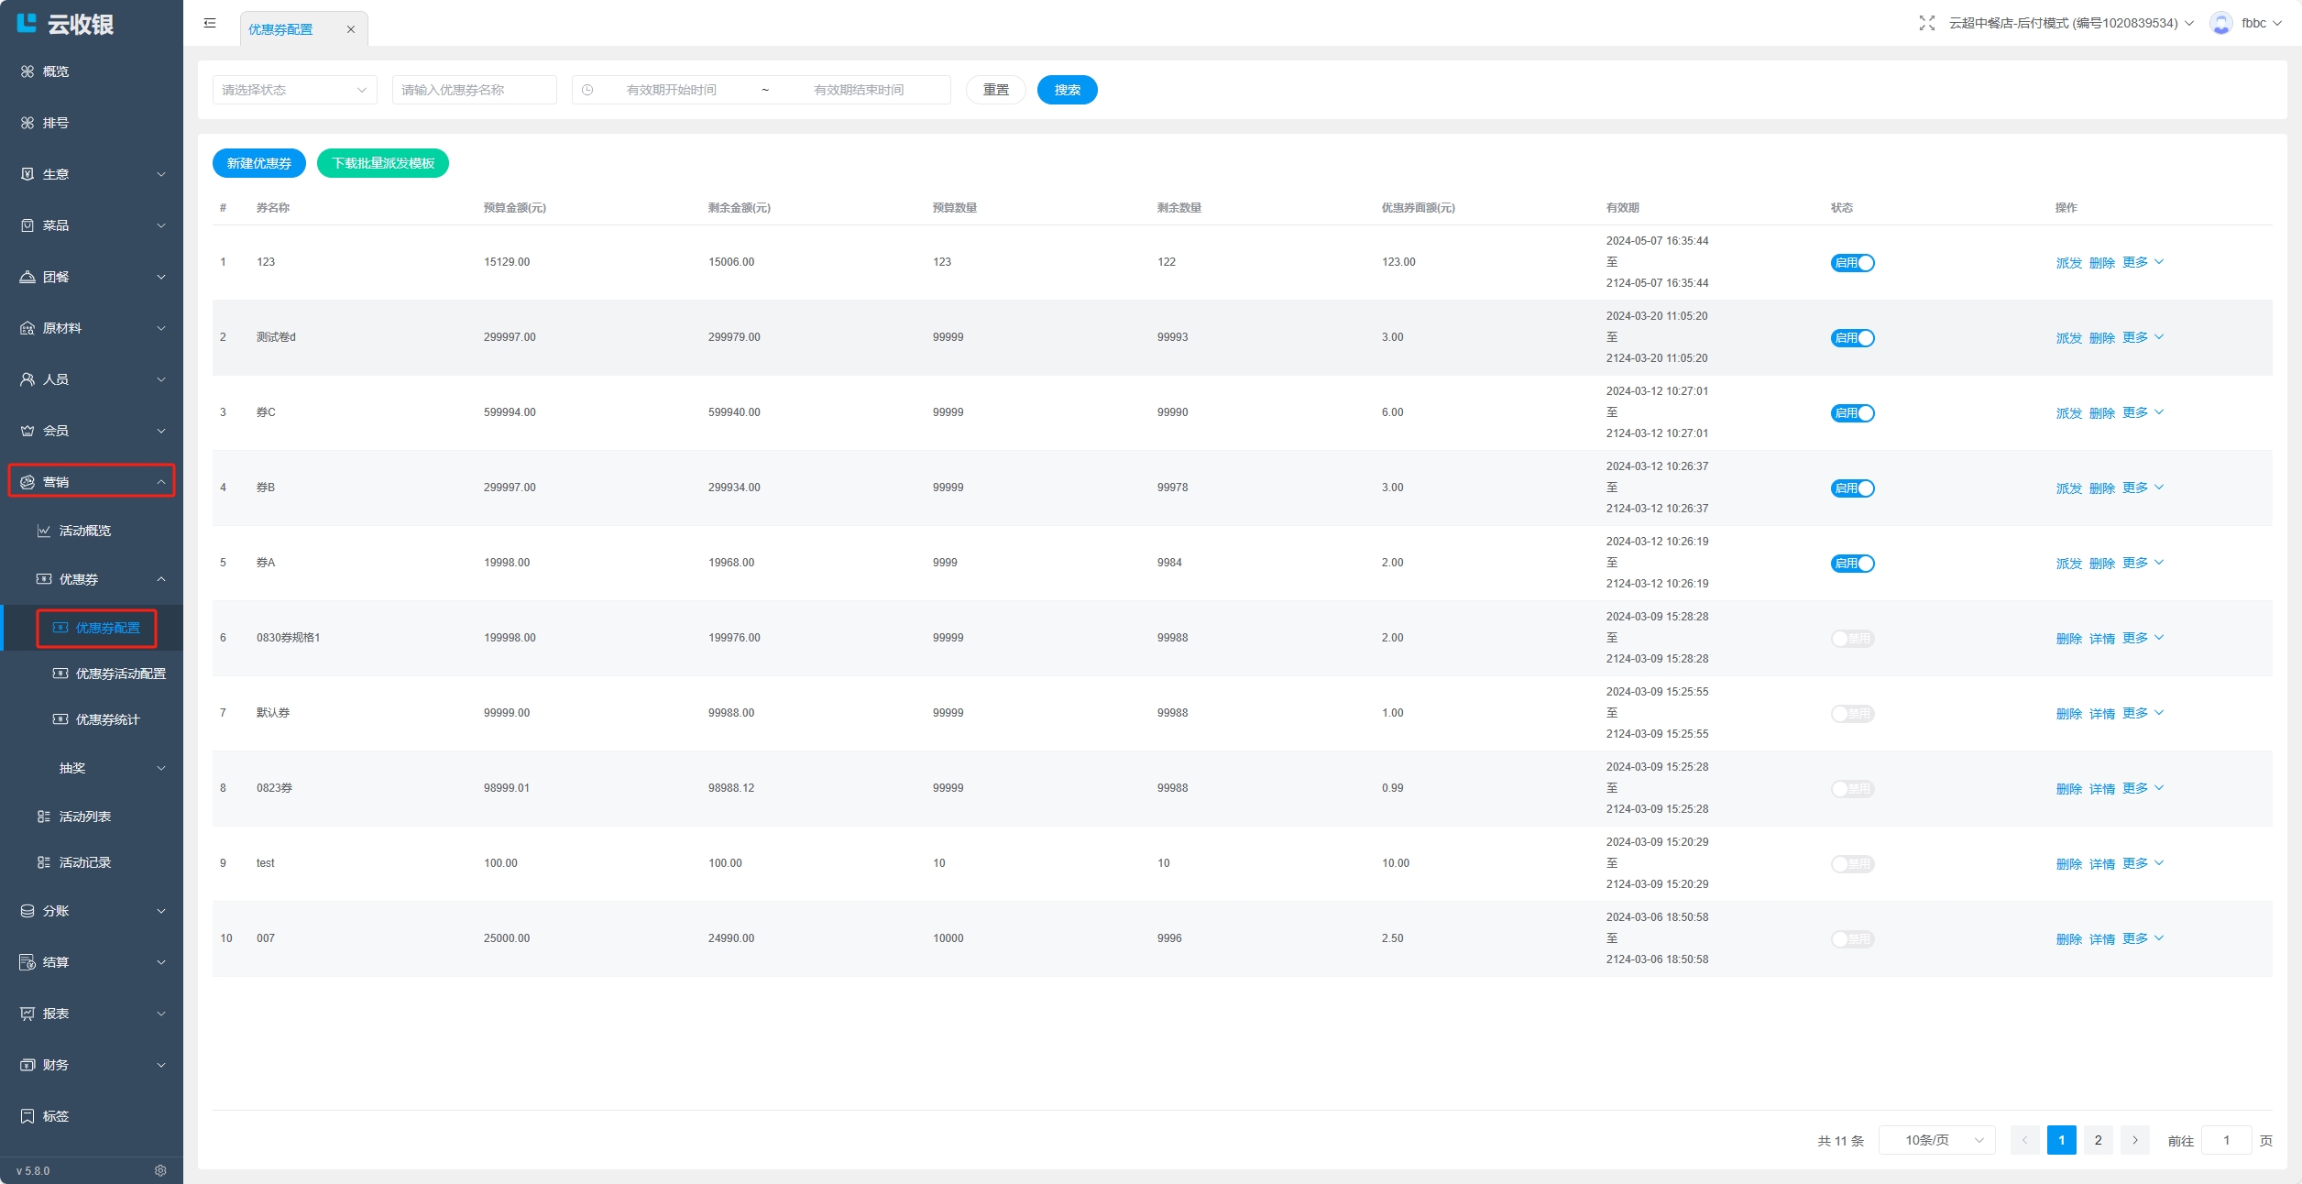The width and height of the screenshot is (2302, 1184).
Task: Open 优惠券统计 sidebar item
Action: pos(107,719)
